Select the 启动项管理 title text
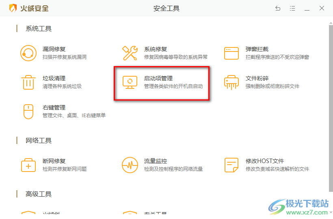333x219 pixels. point(158,78)
